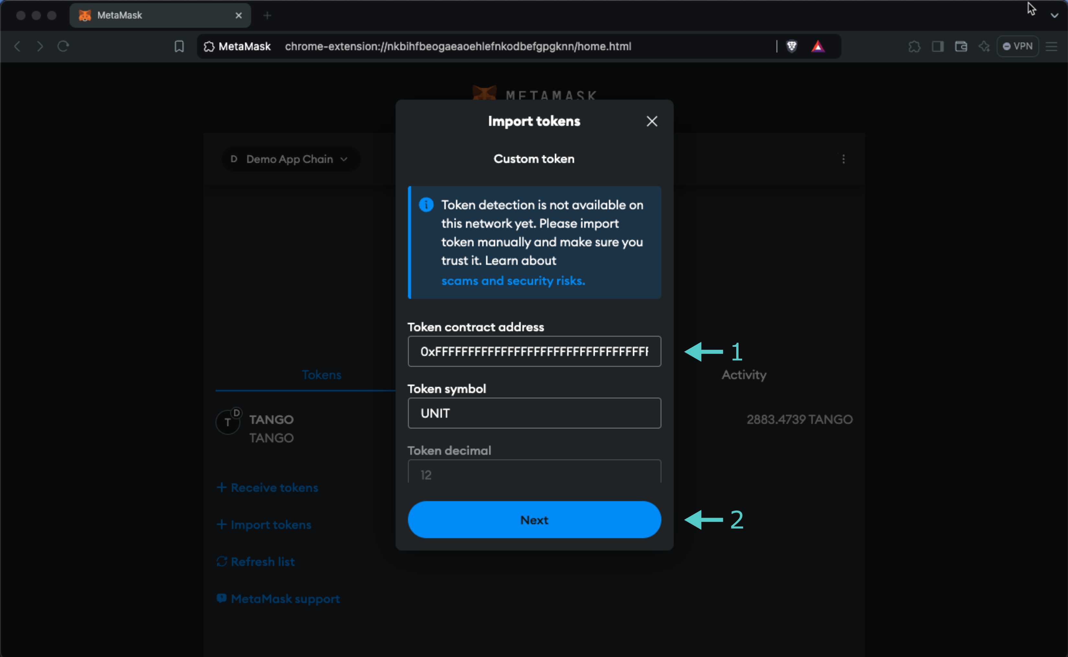Click the address bar URL
The width and height of the screenshot is (1068, 657).
pyautogui.click(x=458, y=47)
